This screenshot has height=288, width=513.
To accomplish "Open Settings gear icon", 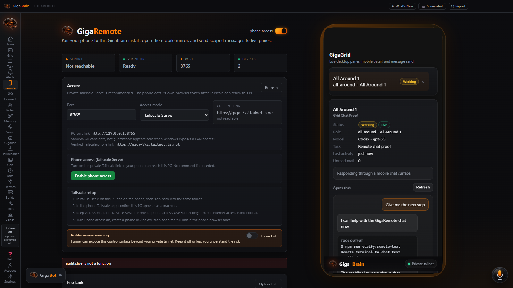I will pyautogui.click(x=10, y=278).
